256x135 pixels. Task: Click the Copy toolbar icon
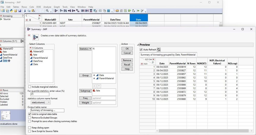[29, 11]
